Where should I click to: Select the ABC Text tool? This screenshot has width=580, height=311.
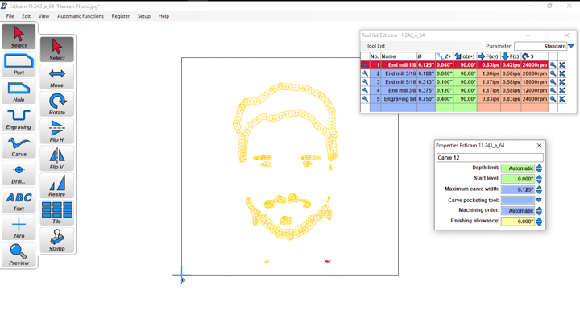click(x=19, y=200)
